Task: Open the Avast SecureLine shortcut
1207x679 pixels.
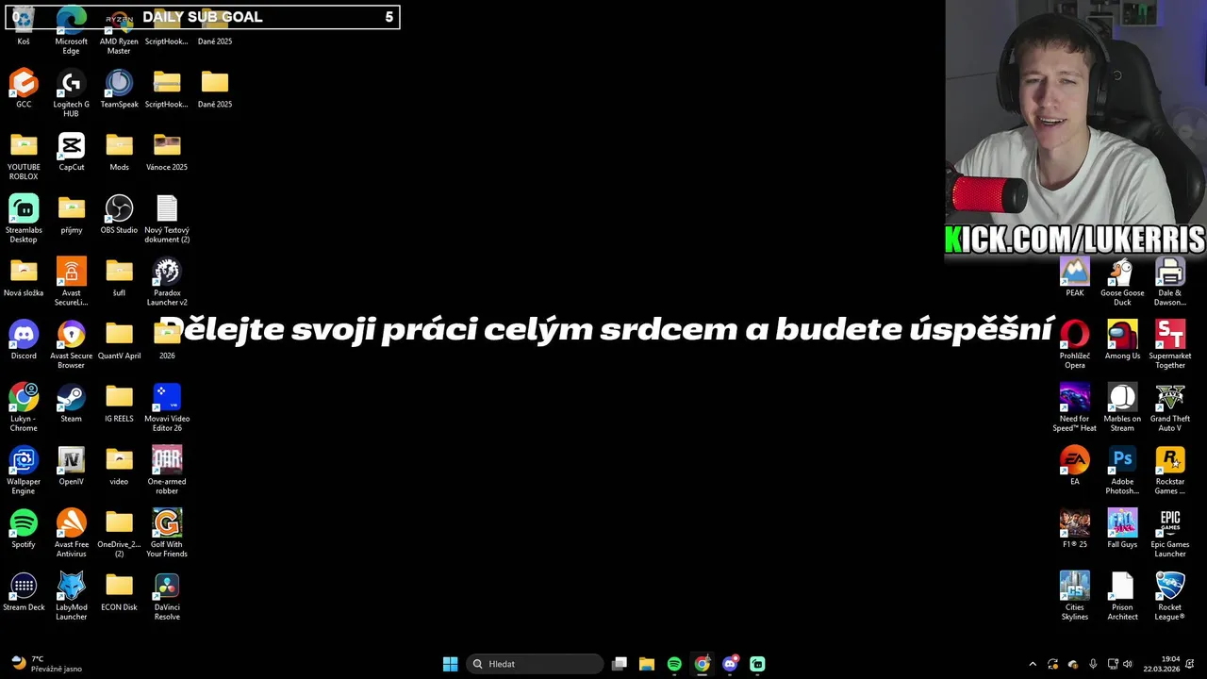Action: 71,282
